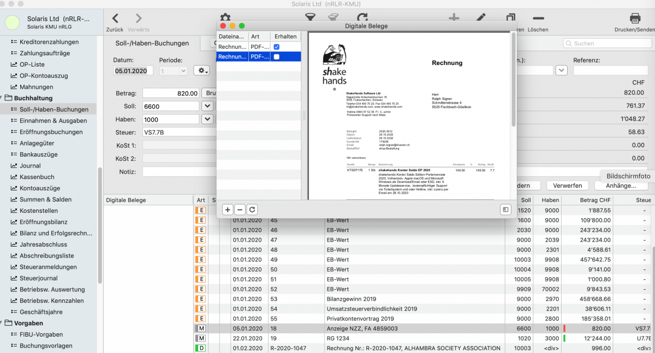The width and height of the screenshot is (655, 353).
Task: Click the Drucken/Senden printer icon
Action: pyautogui.click(x=635, y=18)
